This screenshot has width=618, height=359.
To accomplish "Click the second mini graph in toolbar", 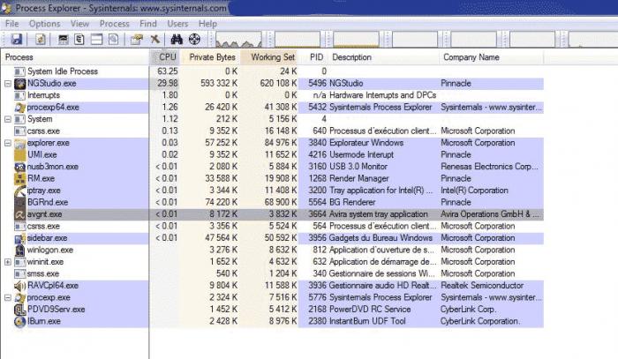I will 298,40.
